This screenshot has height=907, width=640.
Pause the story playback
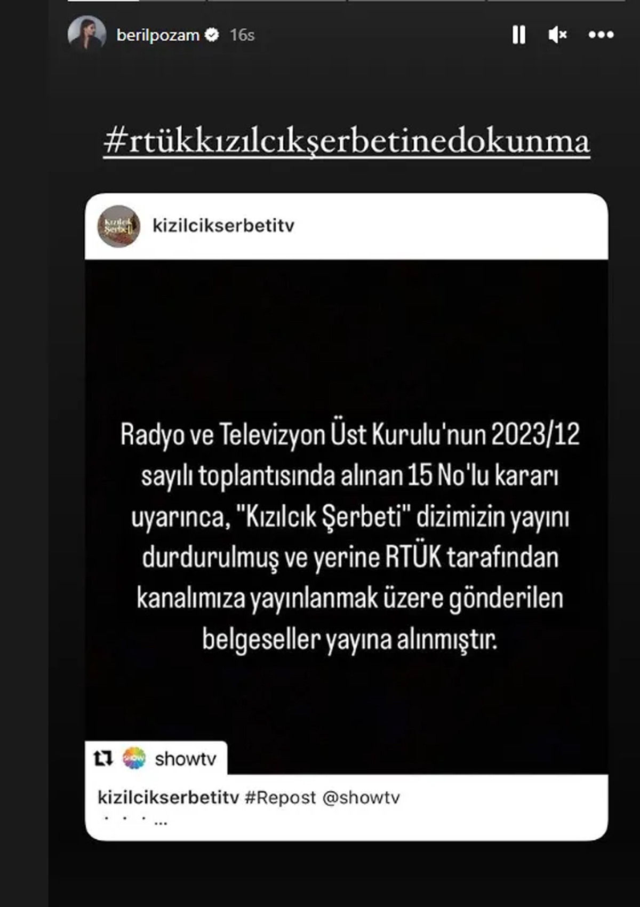[x=518, y=35]
